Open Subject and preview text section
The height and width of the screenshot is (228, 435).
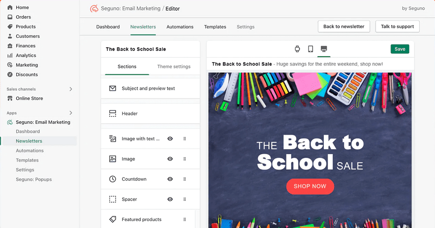coord(150,89)
